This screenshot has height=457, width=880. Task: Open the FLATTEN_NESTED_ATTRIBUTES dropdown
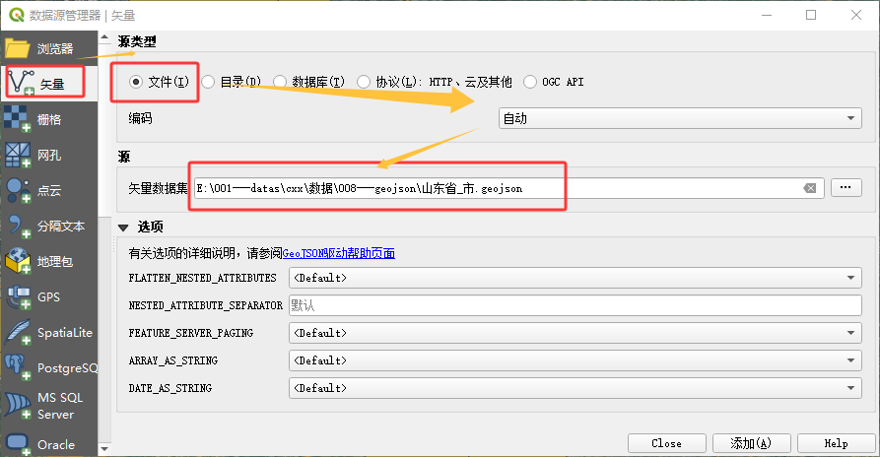tap(575, 278)
